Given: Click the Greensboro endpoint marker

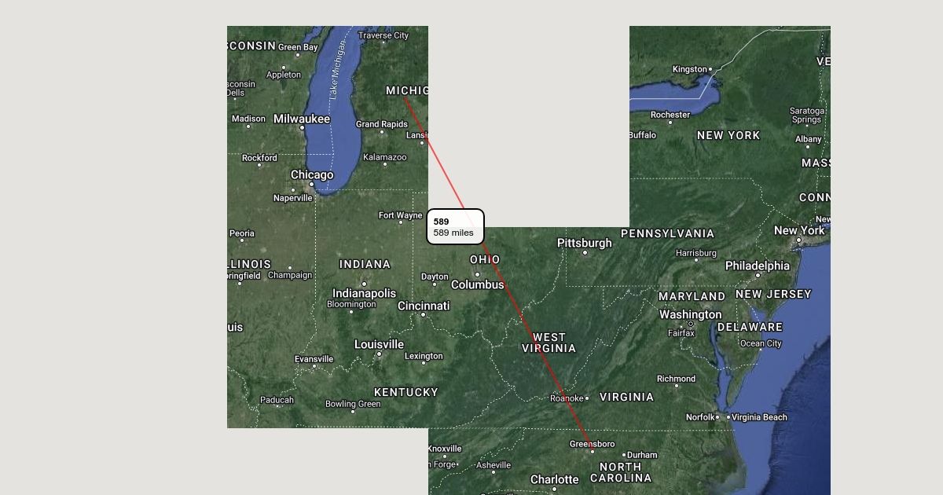Looking at the screenshot, I should pos(593,451).
